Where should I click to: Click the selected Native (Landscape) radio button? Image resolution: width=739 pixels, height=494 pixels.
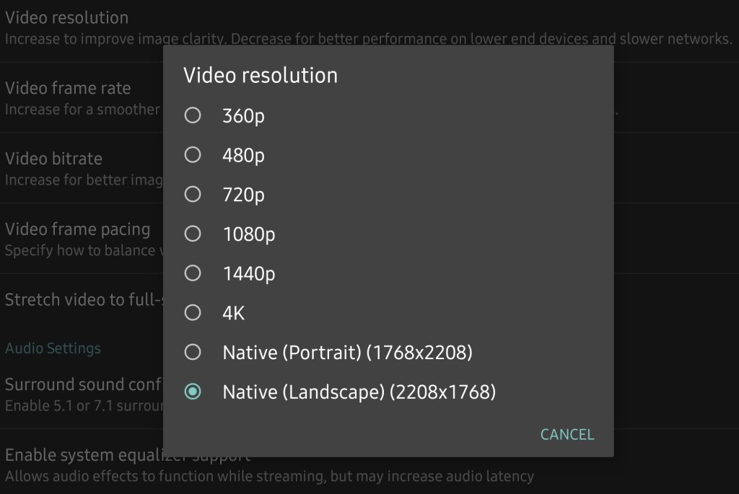[x=193, y=392]
